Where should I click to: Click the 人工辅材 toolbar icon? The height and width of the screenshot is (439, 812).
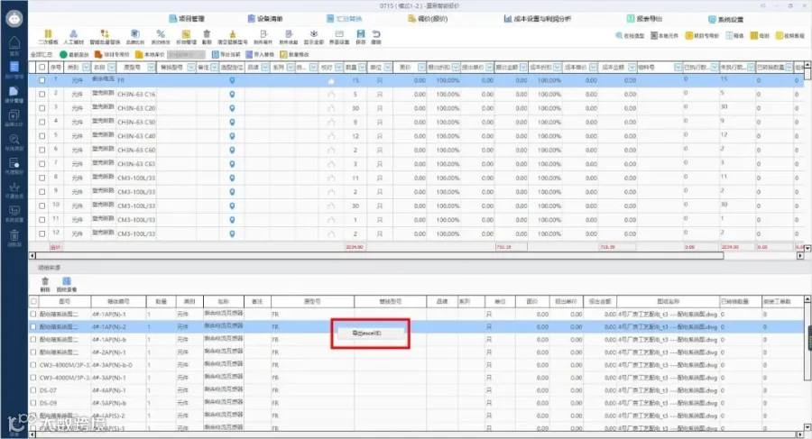click(74, 37)
